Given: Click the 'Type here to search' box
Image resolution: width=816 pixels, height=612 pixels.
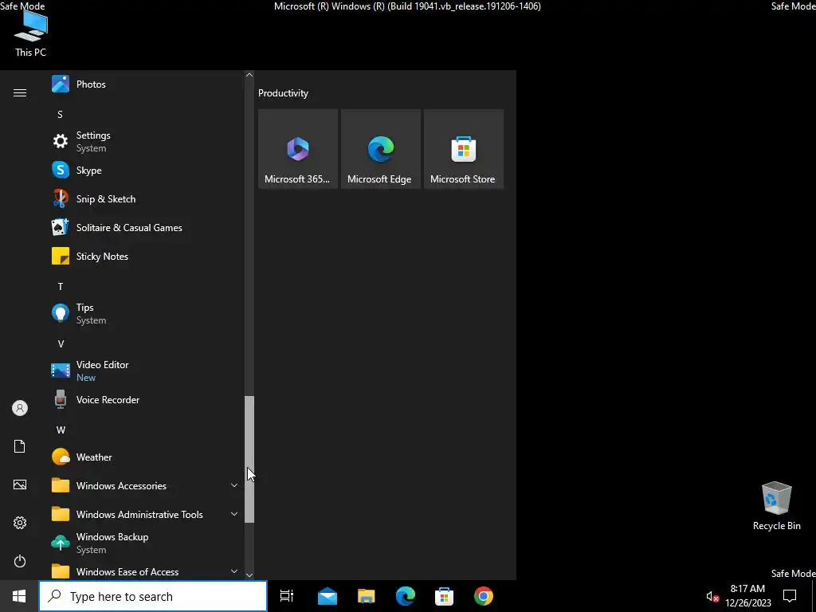Looking at the screenshot, I should 153,596.
